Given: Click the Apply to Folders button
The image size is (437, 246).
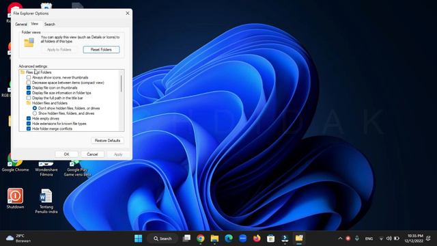Looking at the screenshot, I should (59, 50).
